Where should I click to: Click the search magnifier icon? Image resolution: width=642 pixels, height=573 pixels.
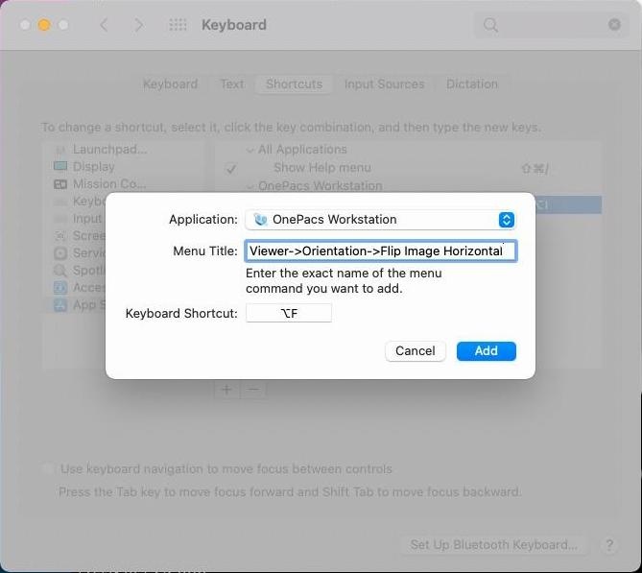tap(490, 25)
